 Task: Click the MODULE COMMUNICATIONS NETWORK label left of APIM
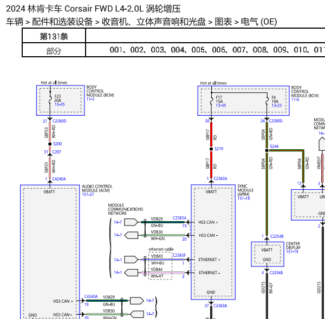(126, 209)
